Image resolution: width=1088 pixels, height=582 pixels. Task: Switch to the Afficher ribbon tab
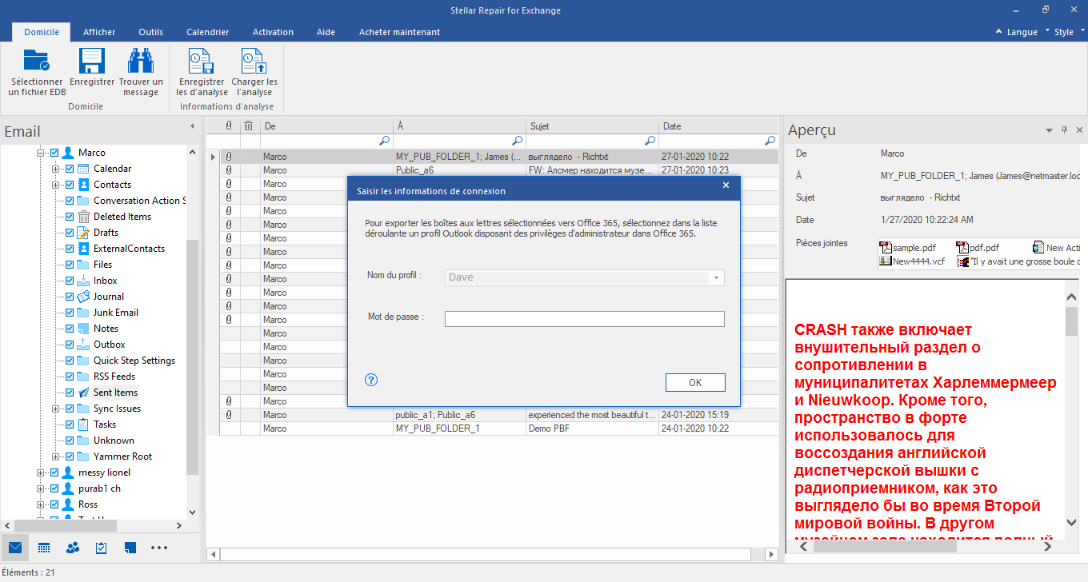point(99,32)
